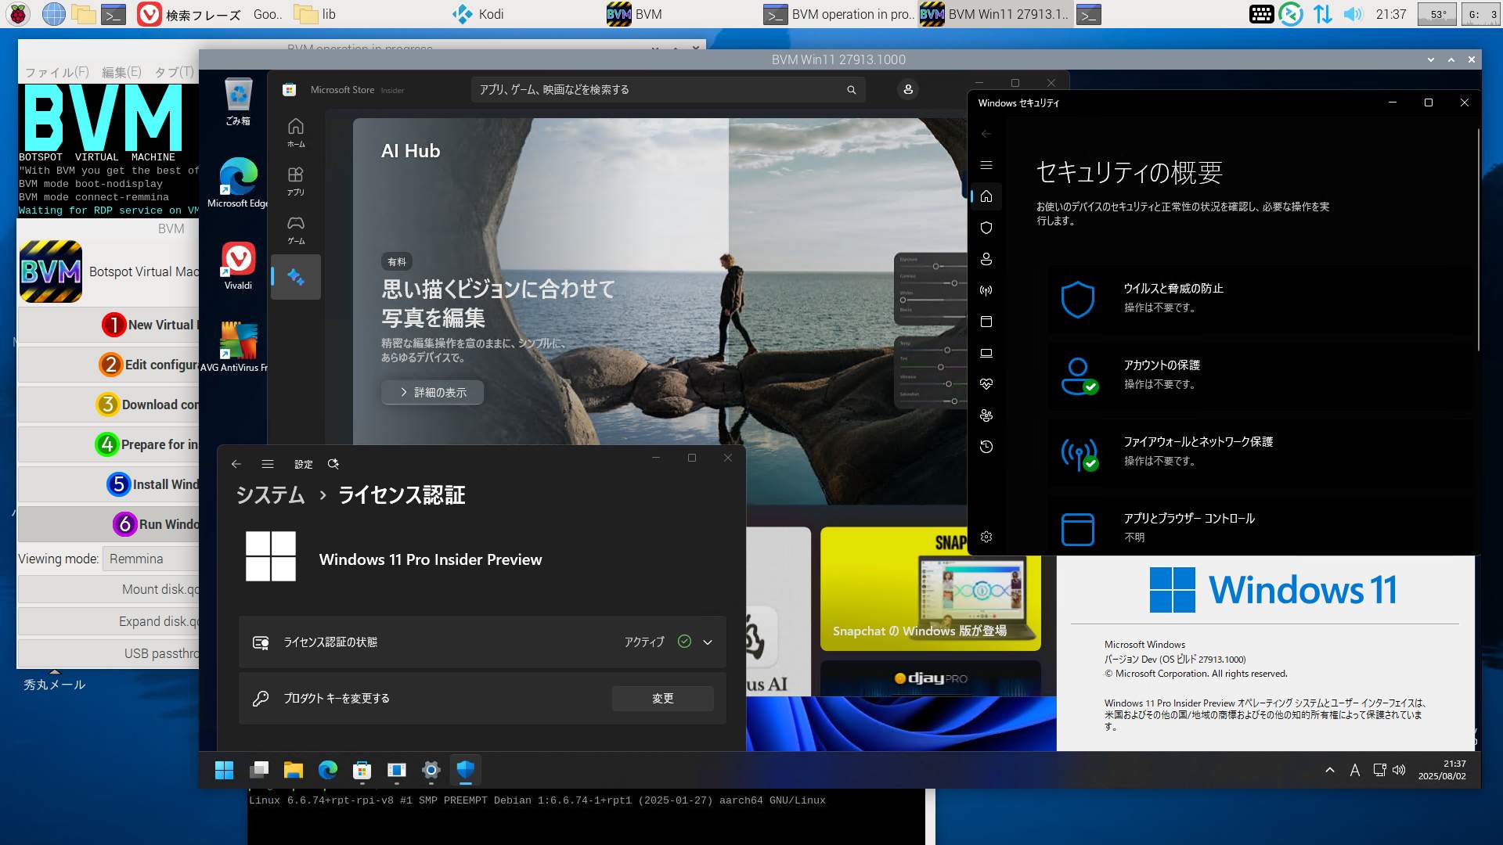Open firewall and network protection card

point(1260,452)
